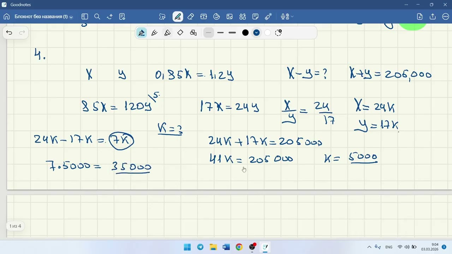
Task: Select the Pen tool in top toolbar
Action: pyautogui.click(x=178, y=17)
